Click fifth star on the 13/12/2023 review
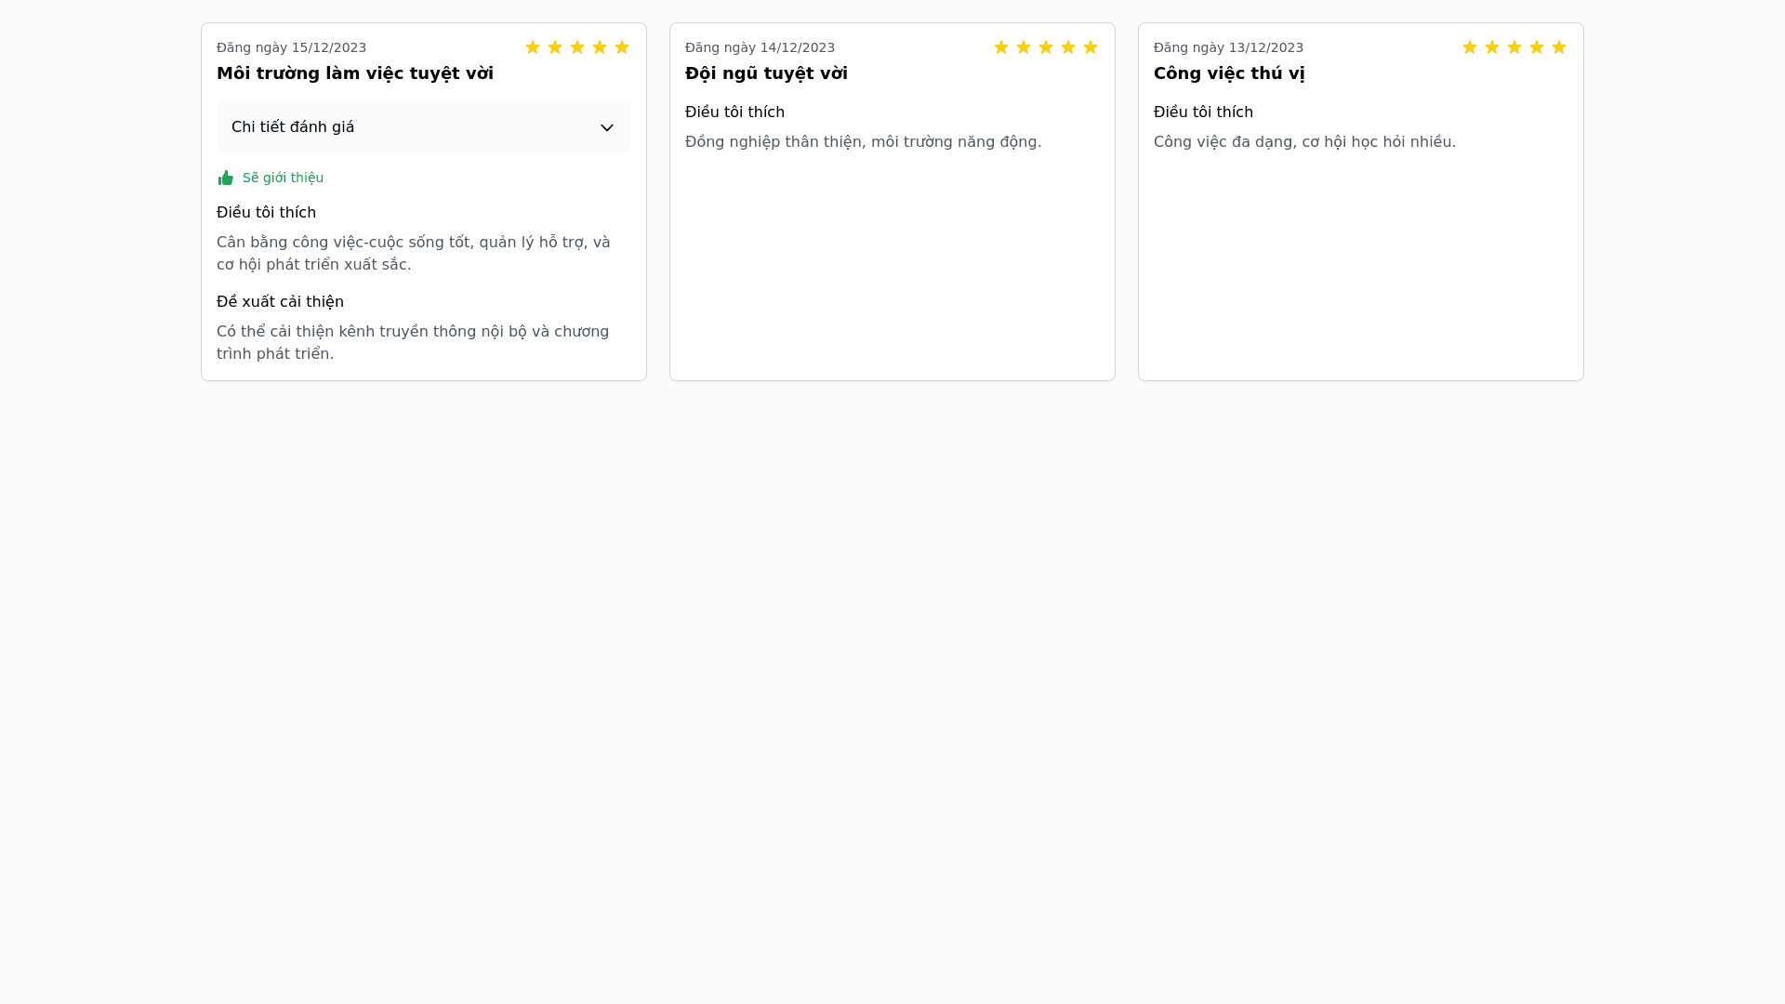The image size is (1785, 1004). pos(1559,47)
